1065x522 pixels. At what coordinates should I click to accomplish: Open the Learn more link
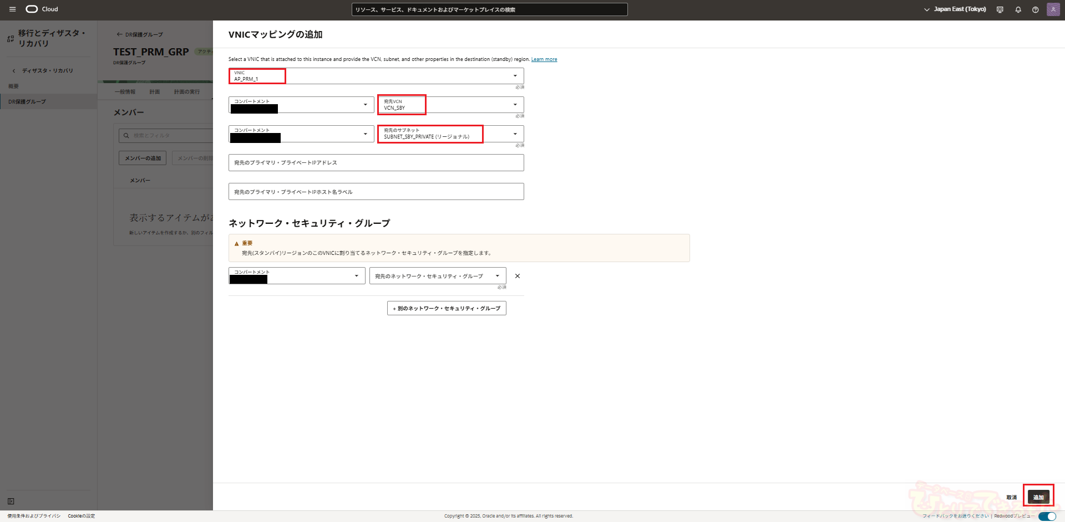(544, 59)
